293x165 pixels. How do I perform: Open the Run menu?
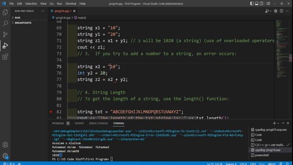[60, 4]
